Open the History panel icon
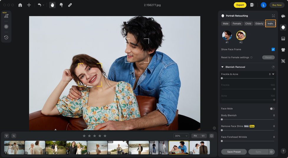This screenshot has height=158, width=288. tap(6, 37)
